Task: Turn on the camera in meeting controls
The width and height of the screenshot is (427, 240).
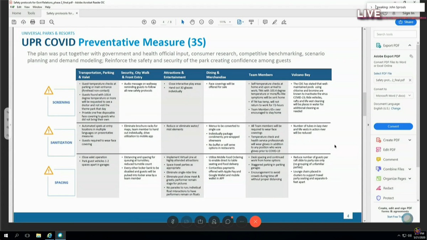Action: [x=186, y=222]
